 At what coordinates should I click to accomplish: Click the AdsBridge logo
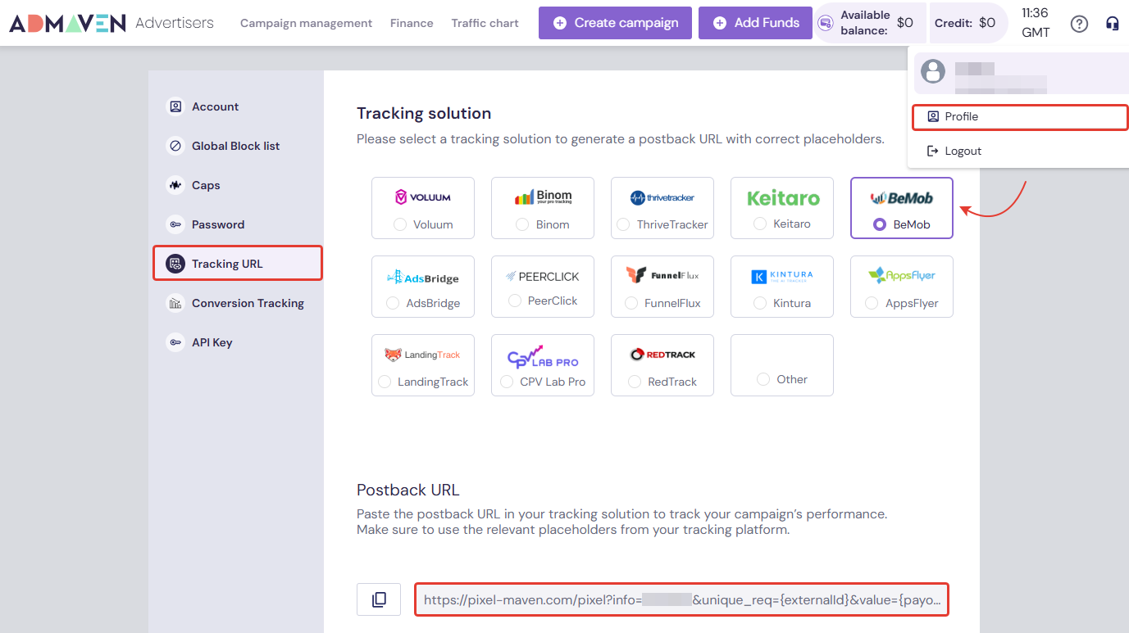(x=423, y=277)
